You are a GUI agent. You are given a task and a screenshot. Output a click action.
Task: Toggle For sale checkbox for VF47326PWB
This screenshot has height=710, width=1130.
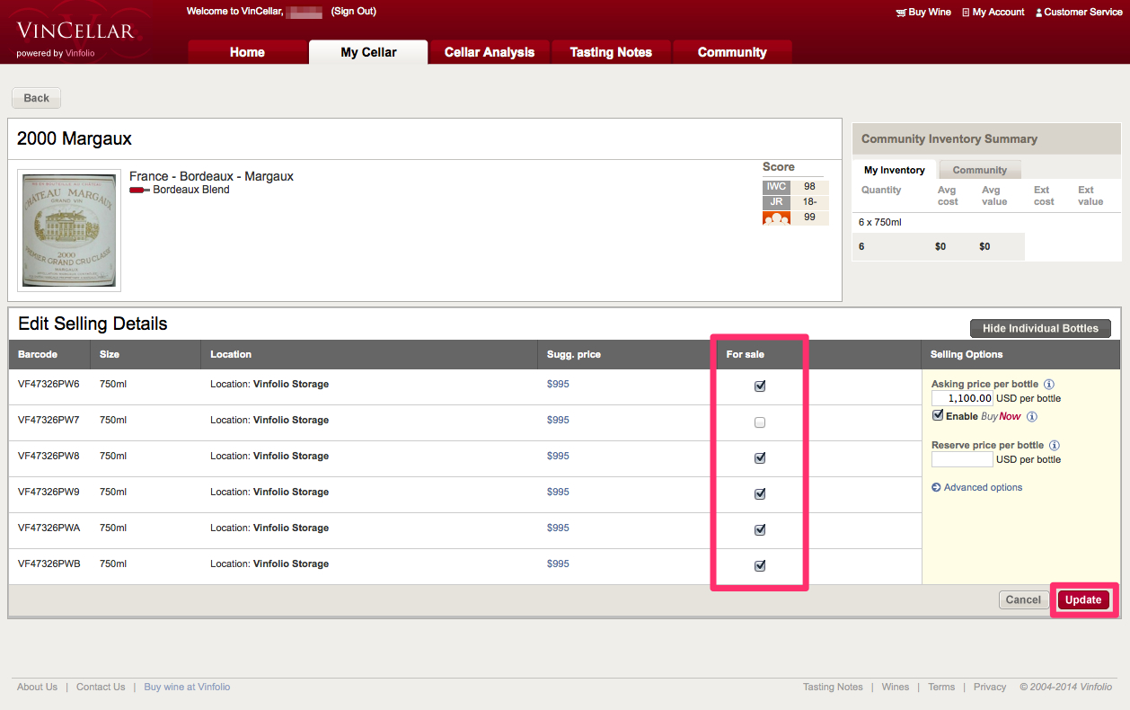(760, 566)
